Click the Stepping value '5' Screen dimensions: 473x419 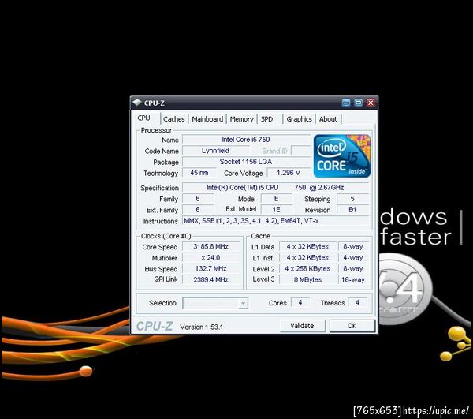[x=352, y=199]
